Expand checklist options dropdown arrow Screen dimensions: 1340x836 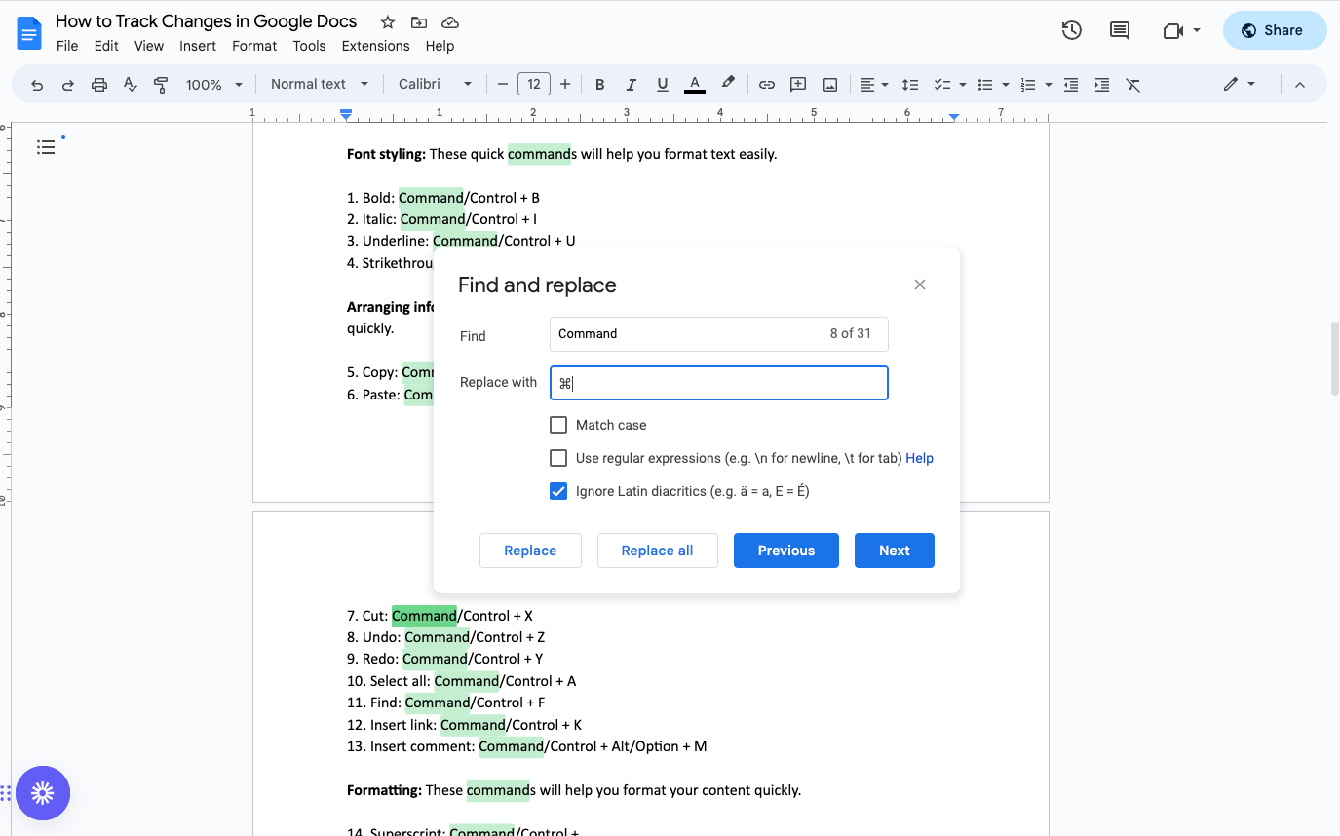coord(962,85)
